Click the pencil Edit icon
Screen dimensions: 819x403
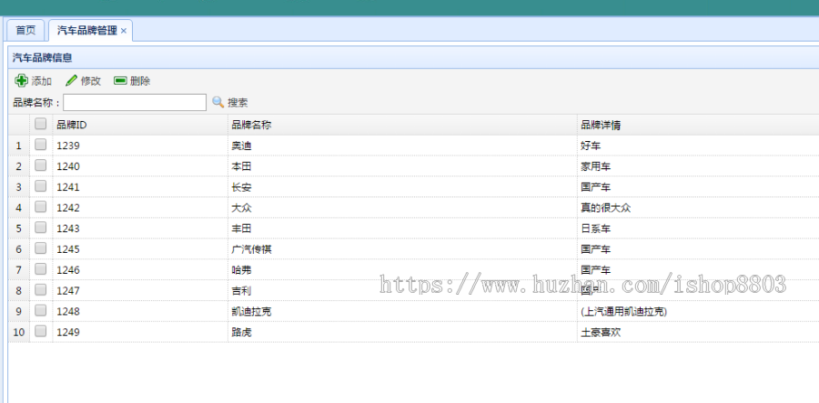71,81
